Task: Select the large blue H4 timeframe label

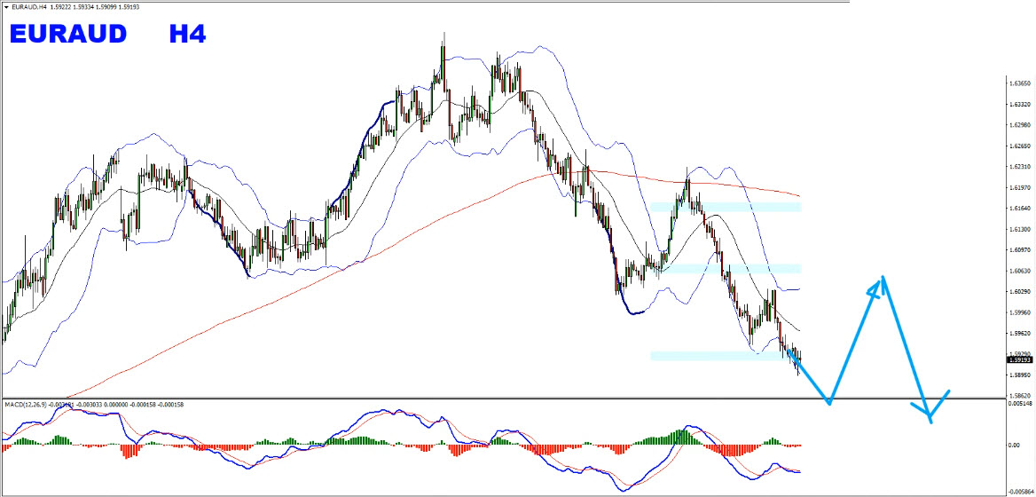Action: tap(187, 35)
